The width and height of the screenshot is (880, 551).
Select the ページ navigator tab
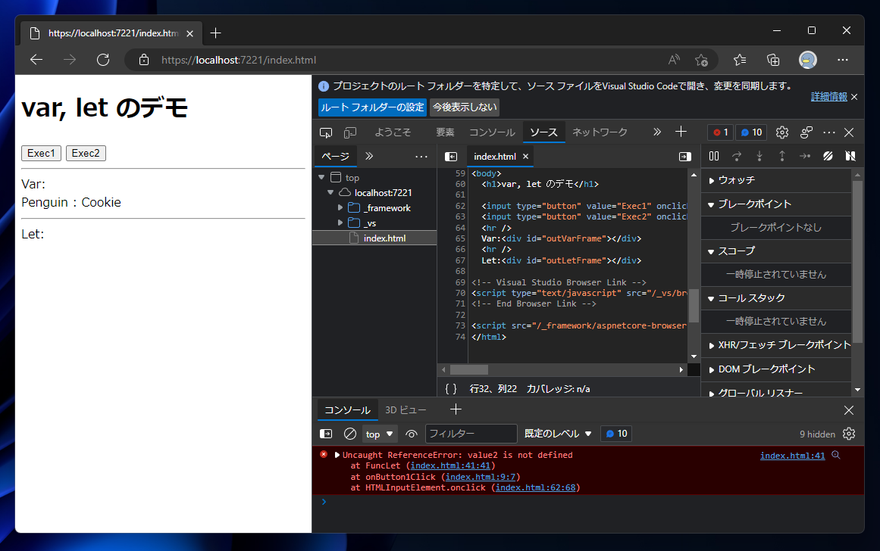pos(336,157)
